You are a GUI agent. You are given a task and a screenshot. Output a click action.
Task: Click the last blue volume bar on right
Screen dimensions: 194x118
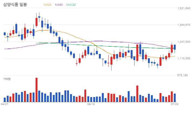(x=175, y=98)
